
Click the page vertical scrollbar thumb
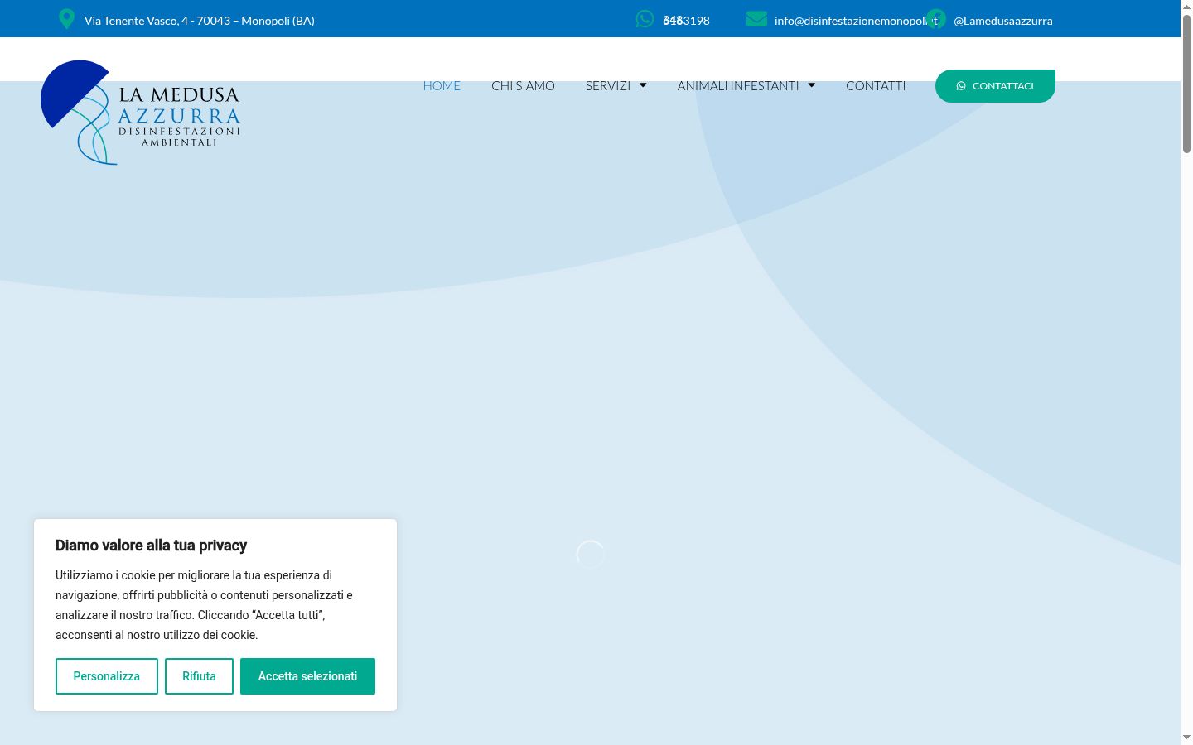tap(1186, 83)
